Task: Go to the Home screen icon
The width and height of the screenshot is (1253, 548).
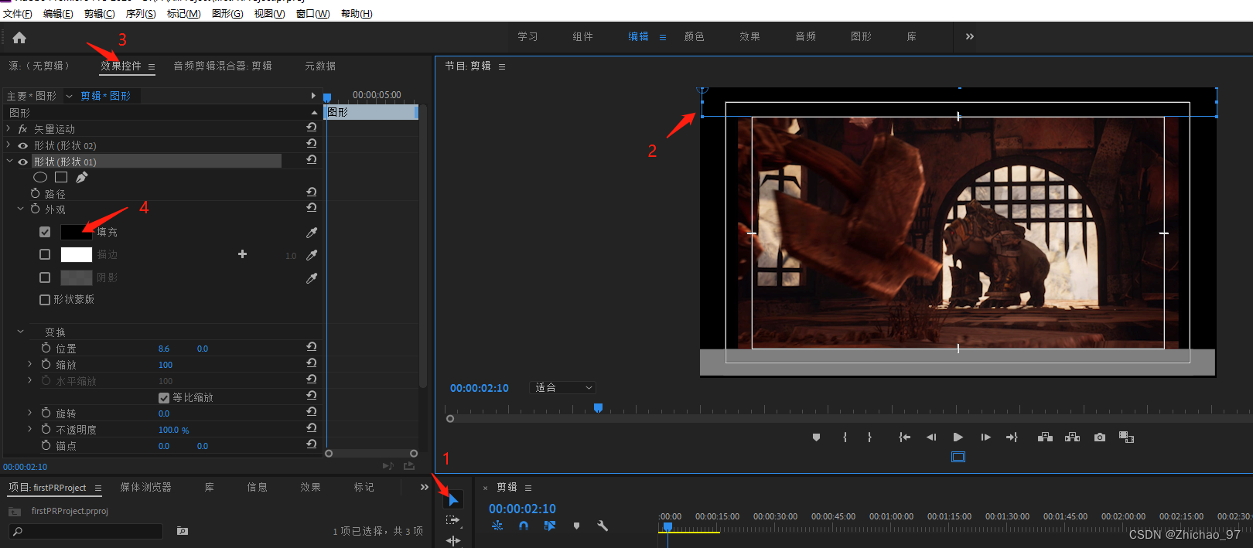Action: (x=19, y=37)
